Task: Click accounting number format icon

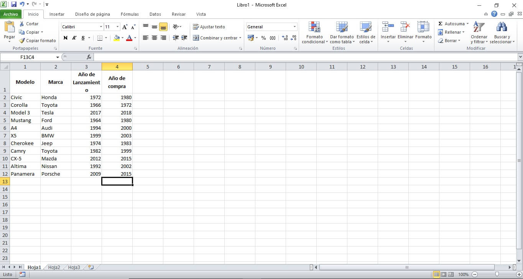Action: [x=250, y=38]
